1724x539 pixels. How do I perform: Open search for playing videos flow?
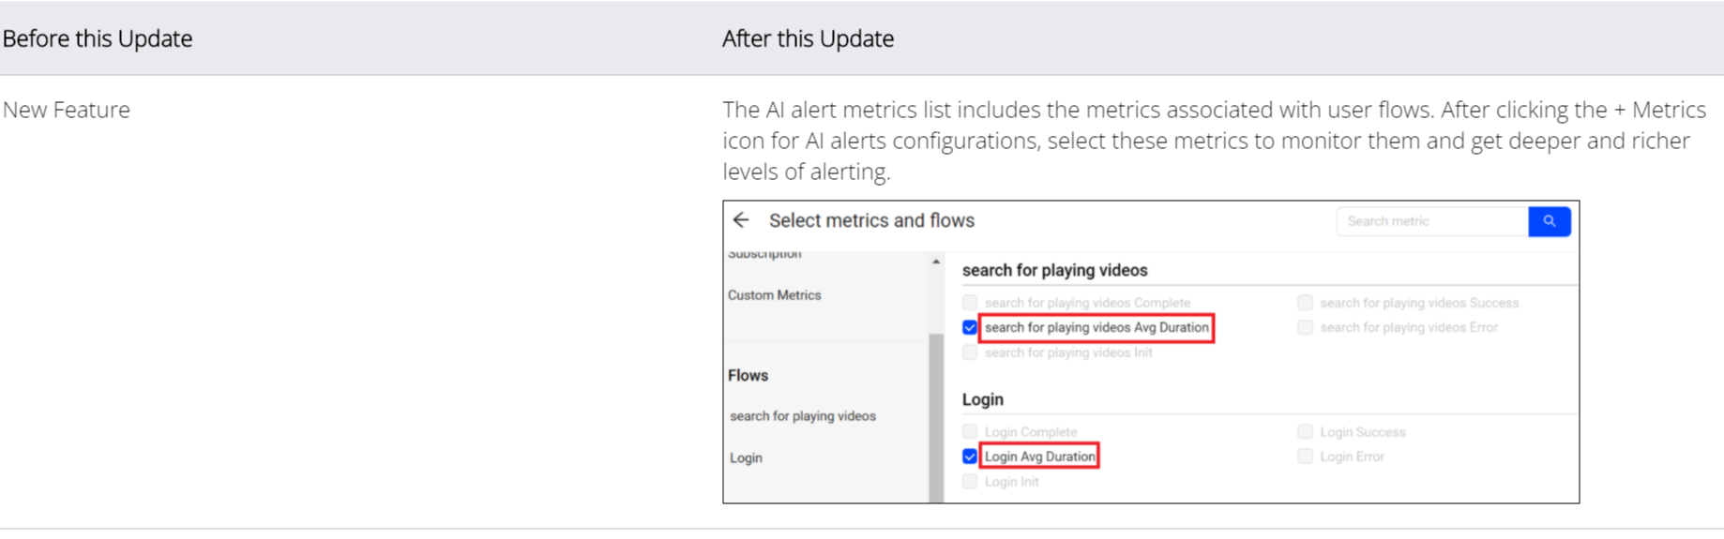[x=802, y=416]
